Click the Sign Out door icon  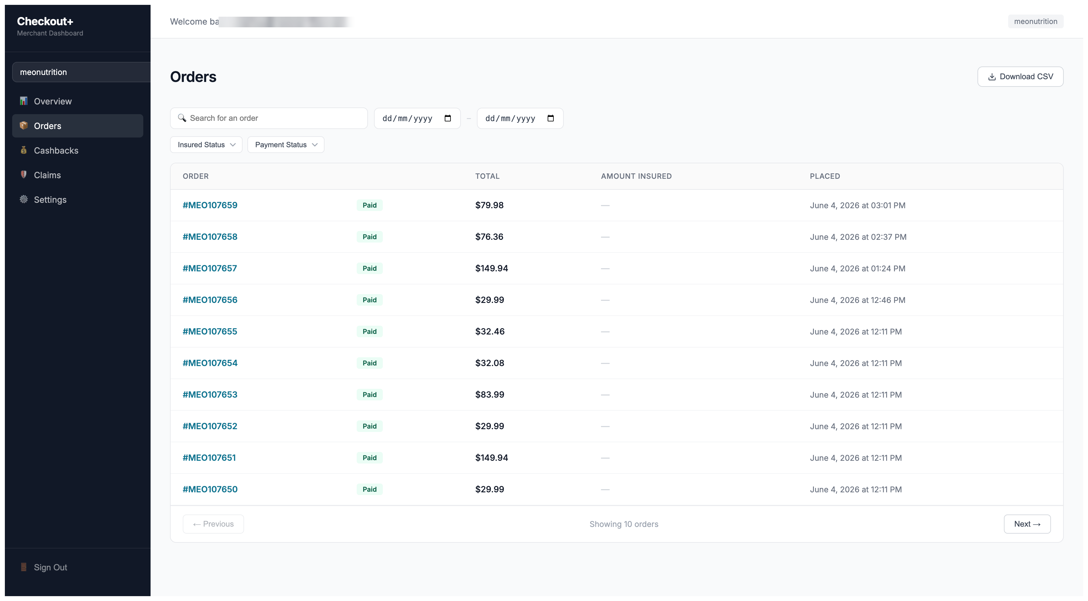tap(24, 567)
